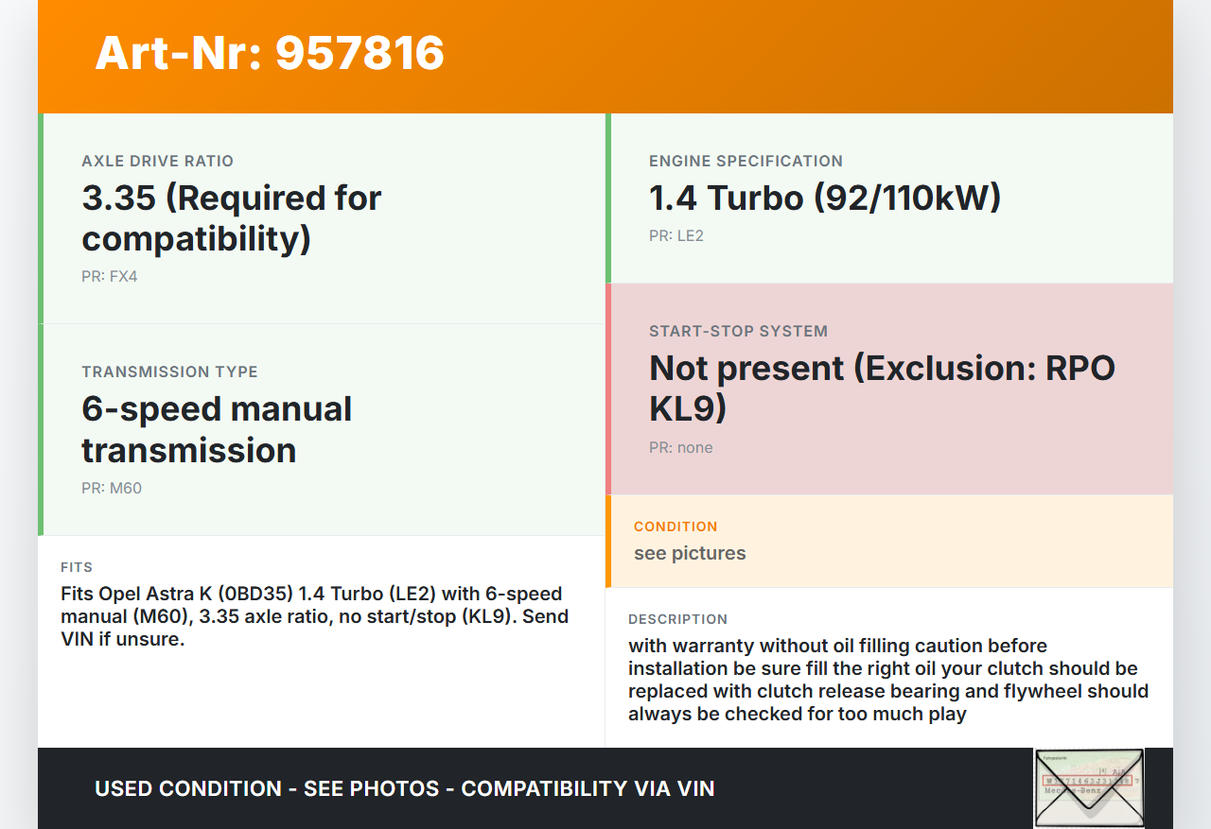Click the Opel Astra K fitment text
The image size is (1211, 829).
coord(315,616)
